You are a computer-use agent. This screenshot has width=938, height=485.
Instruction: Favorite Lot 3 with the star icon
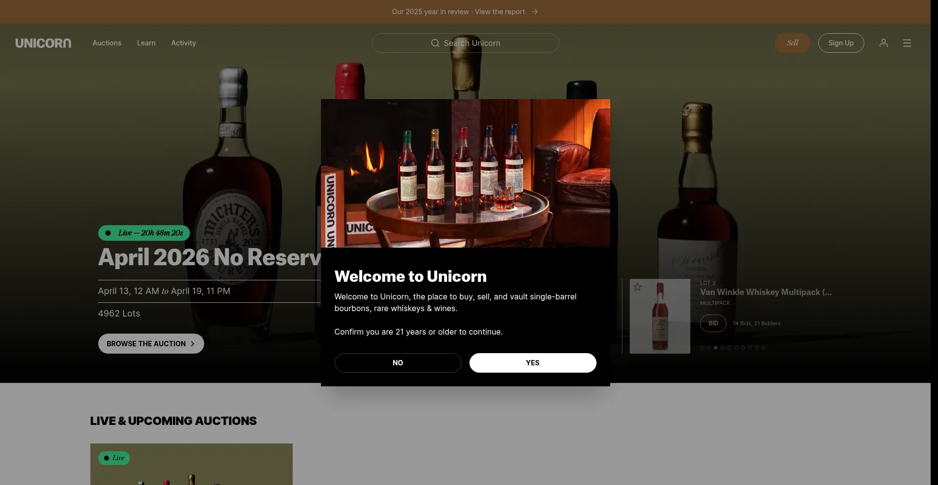click(638, 287)
